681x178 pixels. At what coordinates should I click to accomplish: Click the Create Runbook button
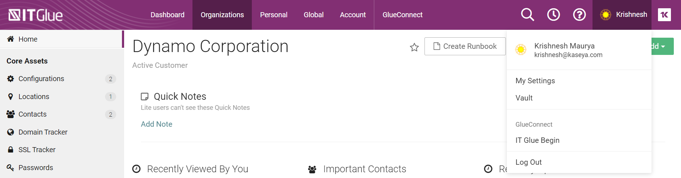[465, 46]
